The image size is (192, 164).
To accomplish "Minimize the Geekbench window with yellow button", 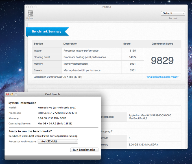I will click(12, 94).
